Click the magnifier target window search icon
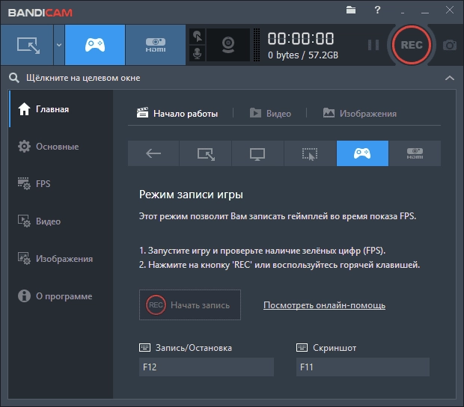 [x=14, y=78]
